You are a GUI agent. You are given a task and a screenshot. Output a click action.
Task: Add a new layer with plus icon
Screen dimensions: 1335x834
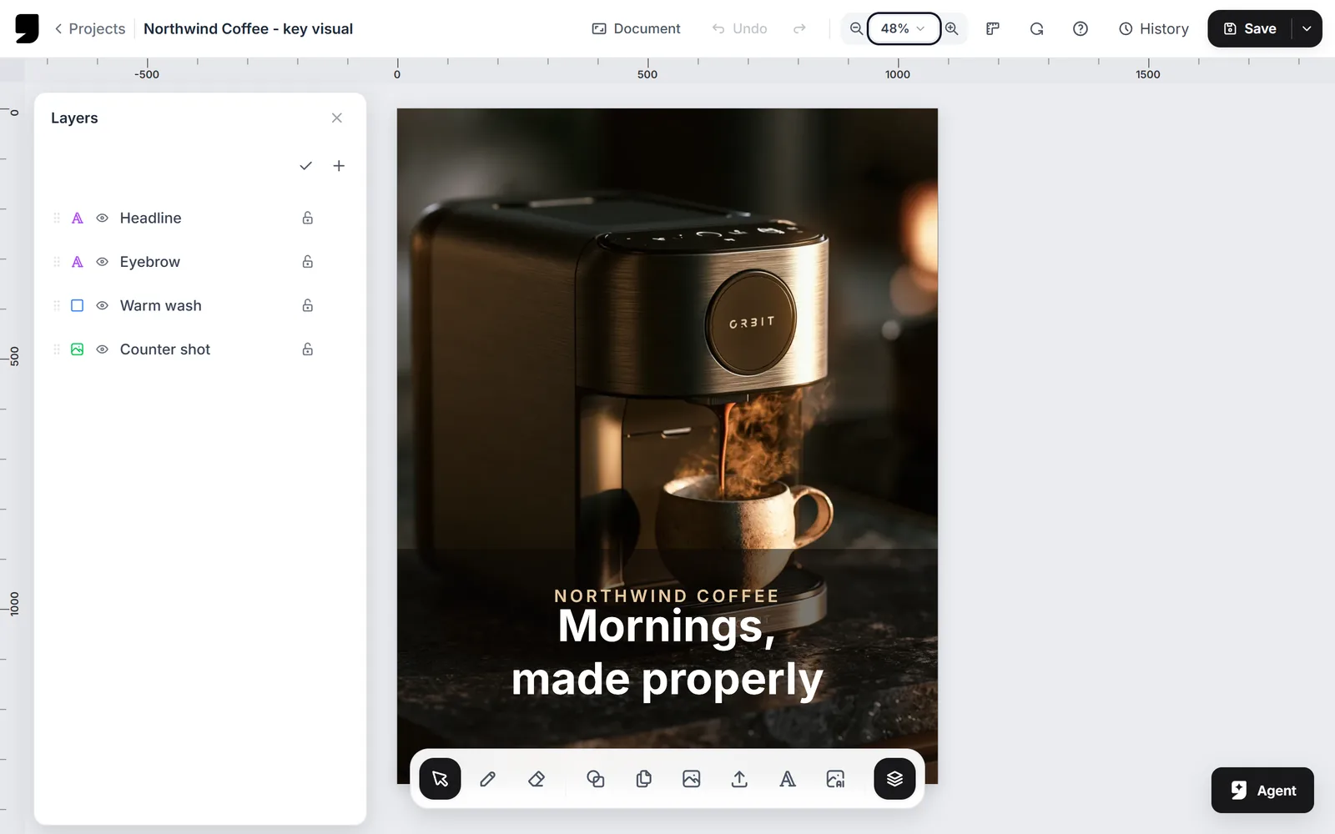tap(339, 166)
